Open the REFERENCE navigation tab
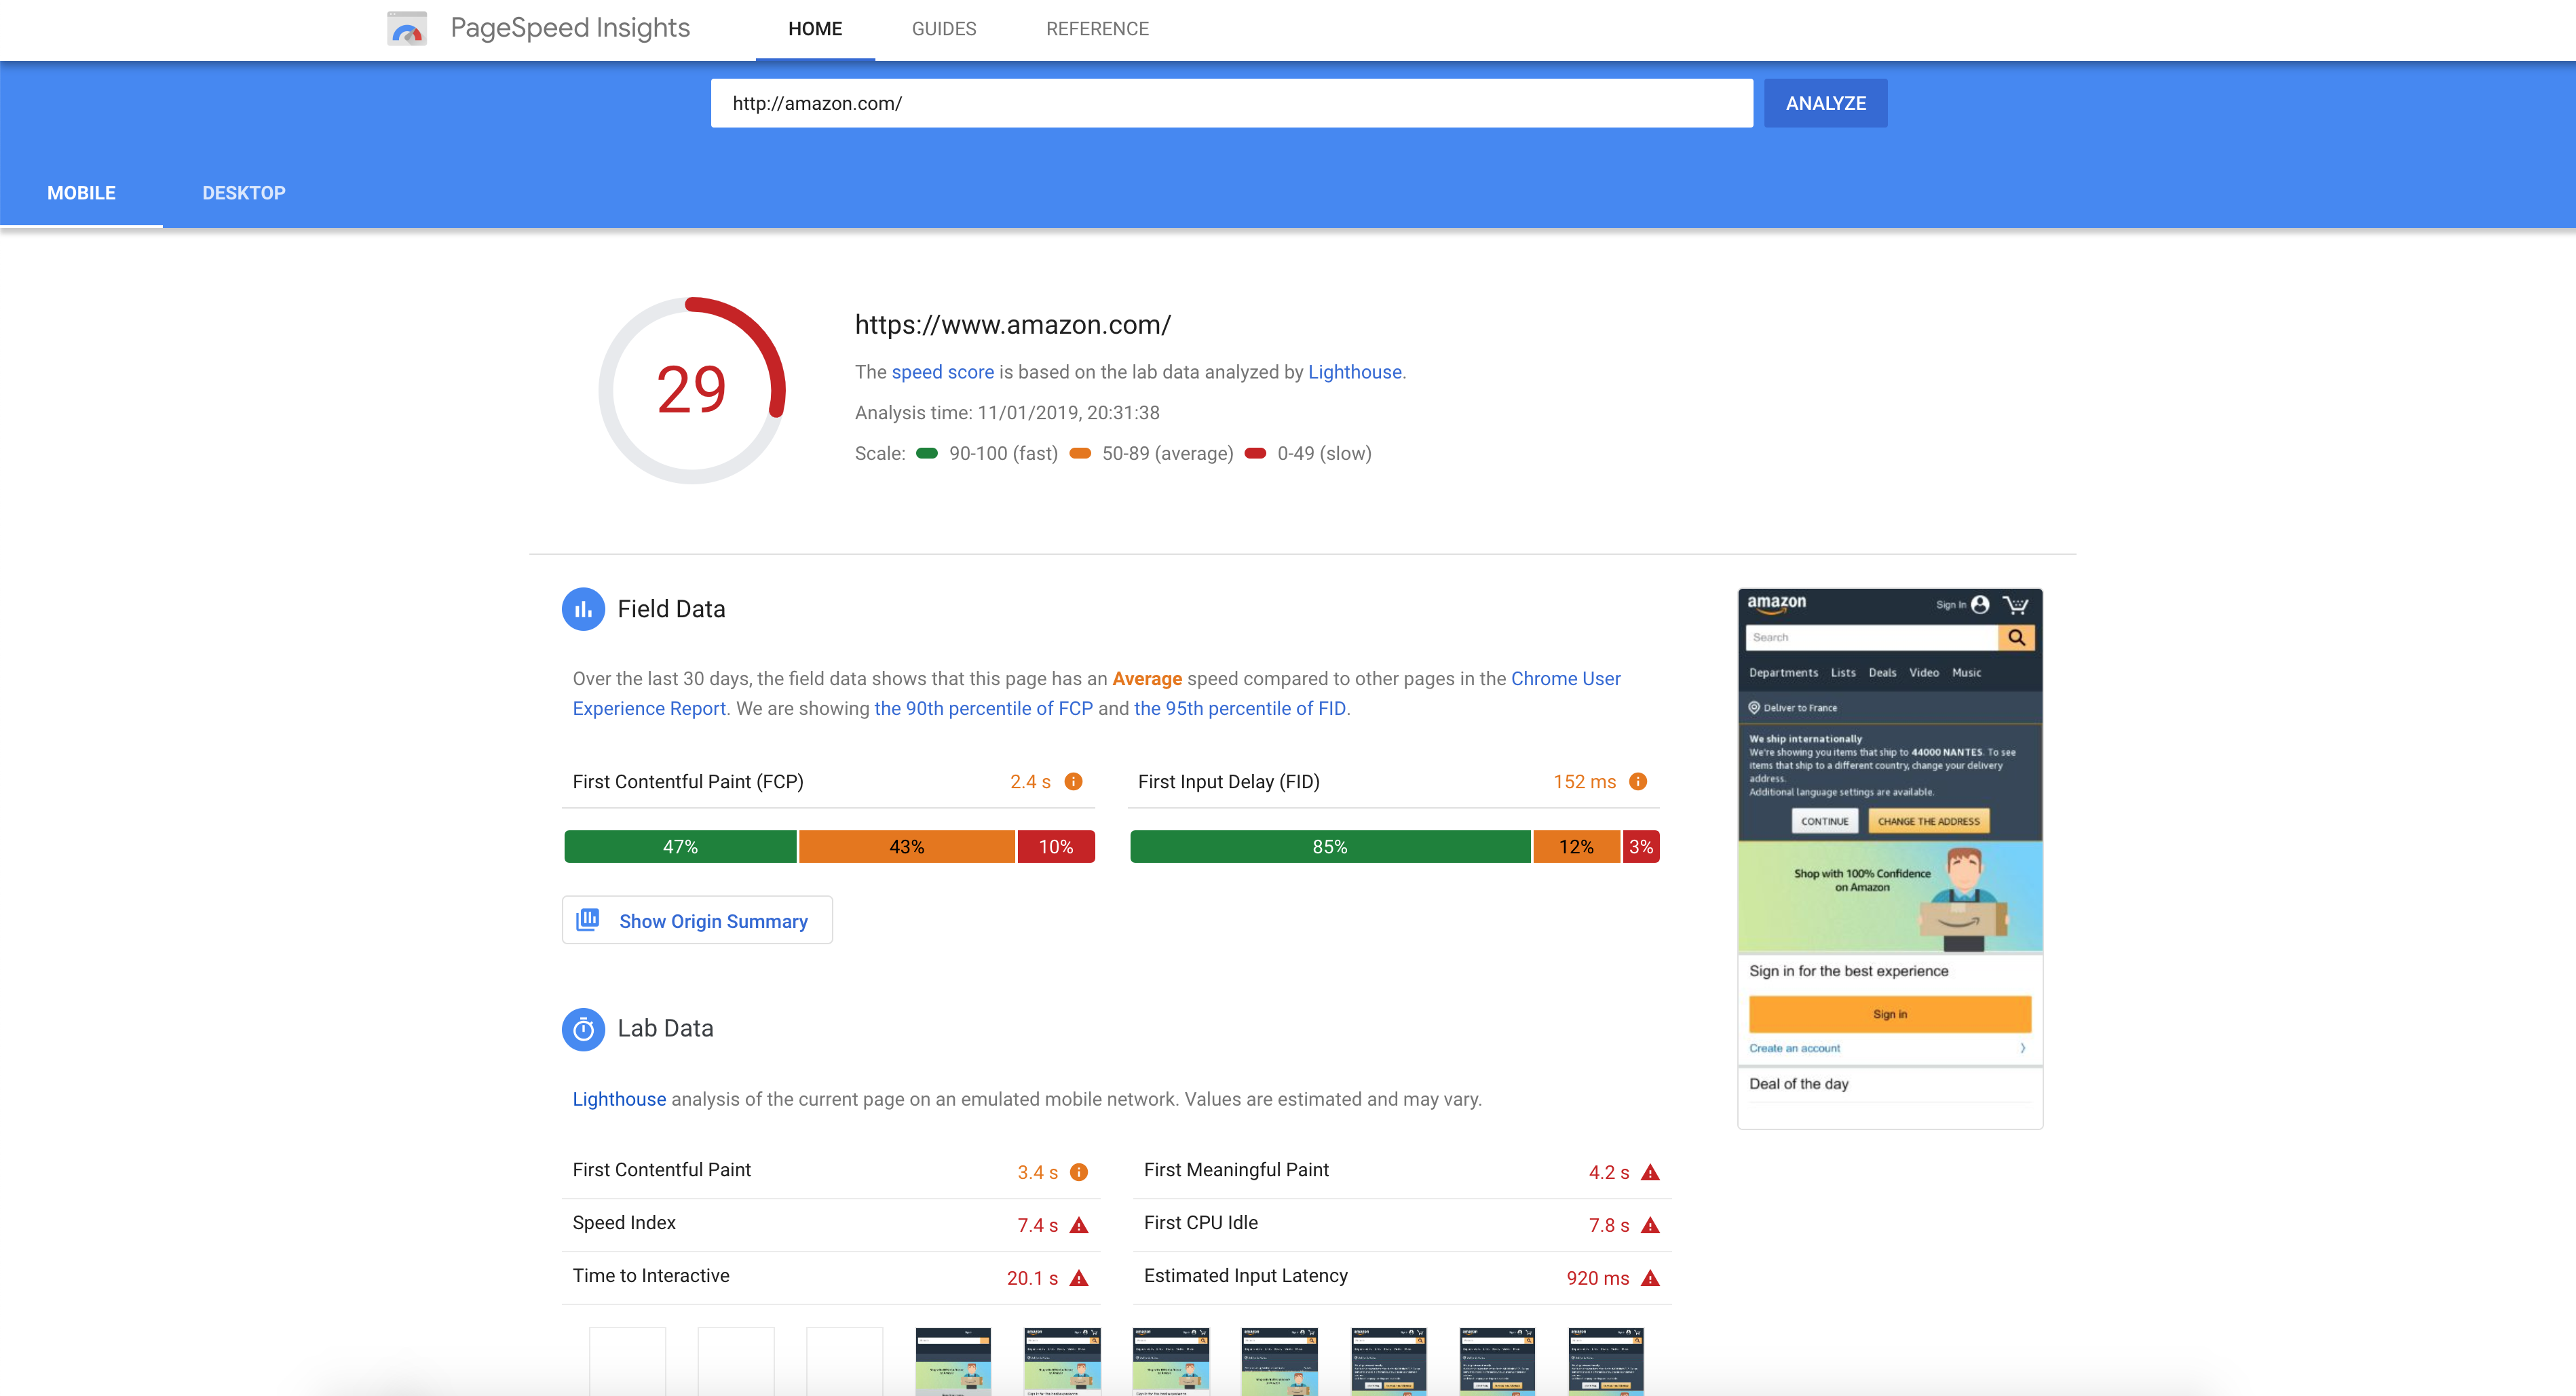2576x1396 pixels. tap(1097, 29)
